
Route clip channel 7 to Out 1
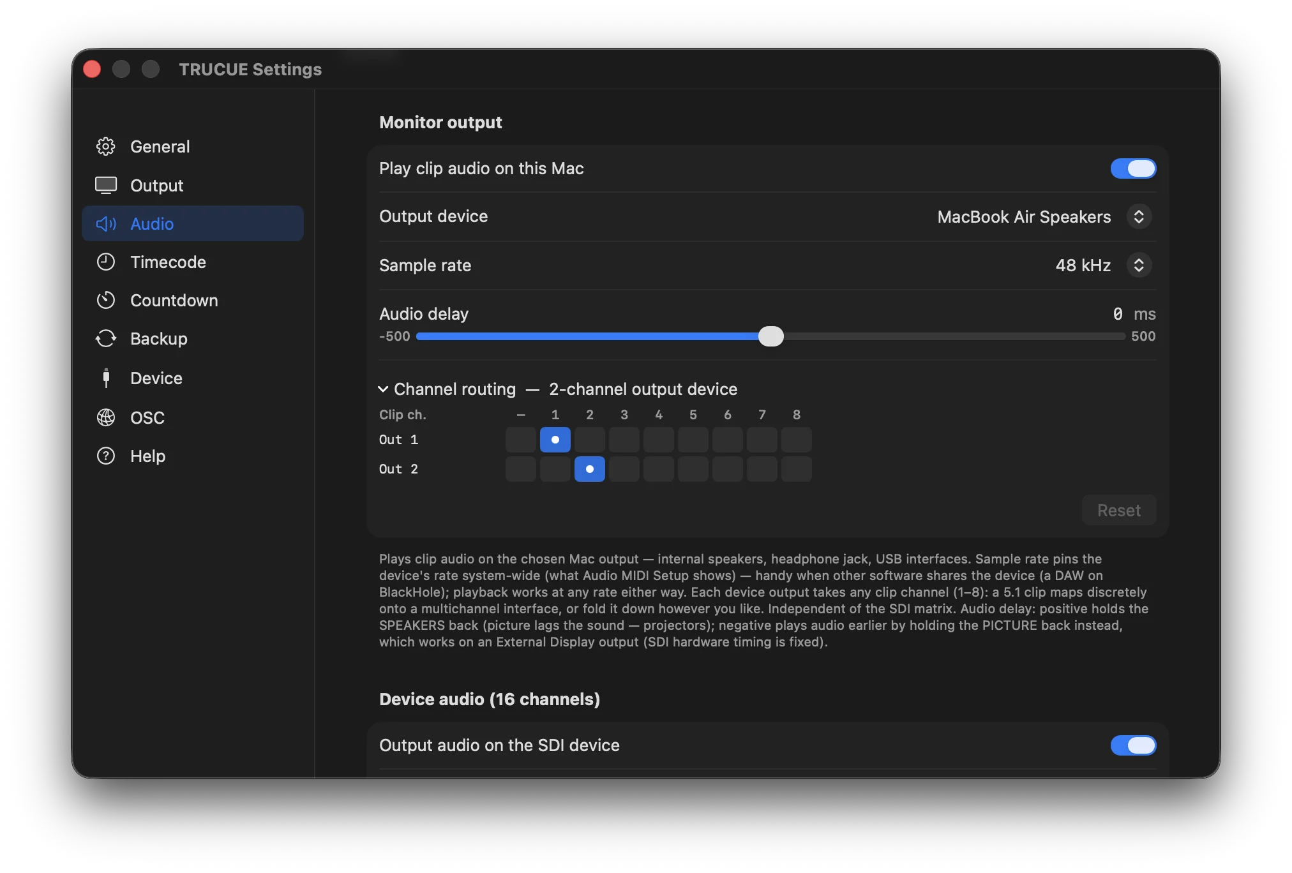[x=762, y=440]
